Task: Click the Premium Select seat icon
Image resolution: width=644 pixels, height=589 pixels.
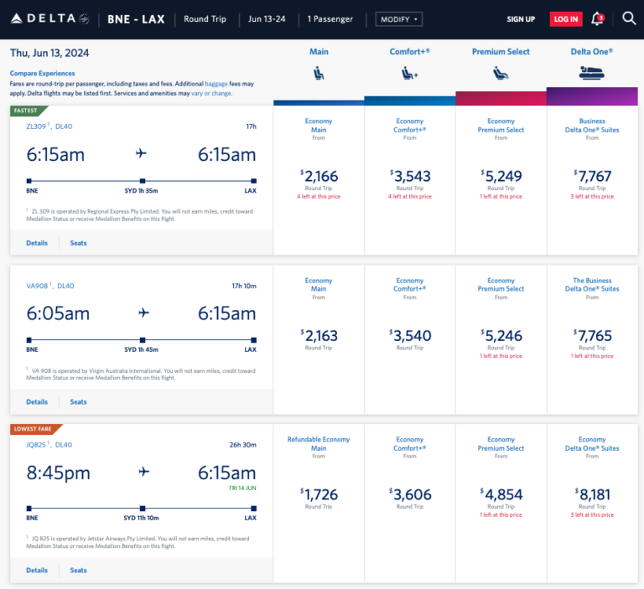Action: 501,74
